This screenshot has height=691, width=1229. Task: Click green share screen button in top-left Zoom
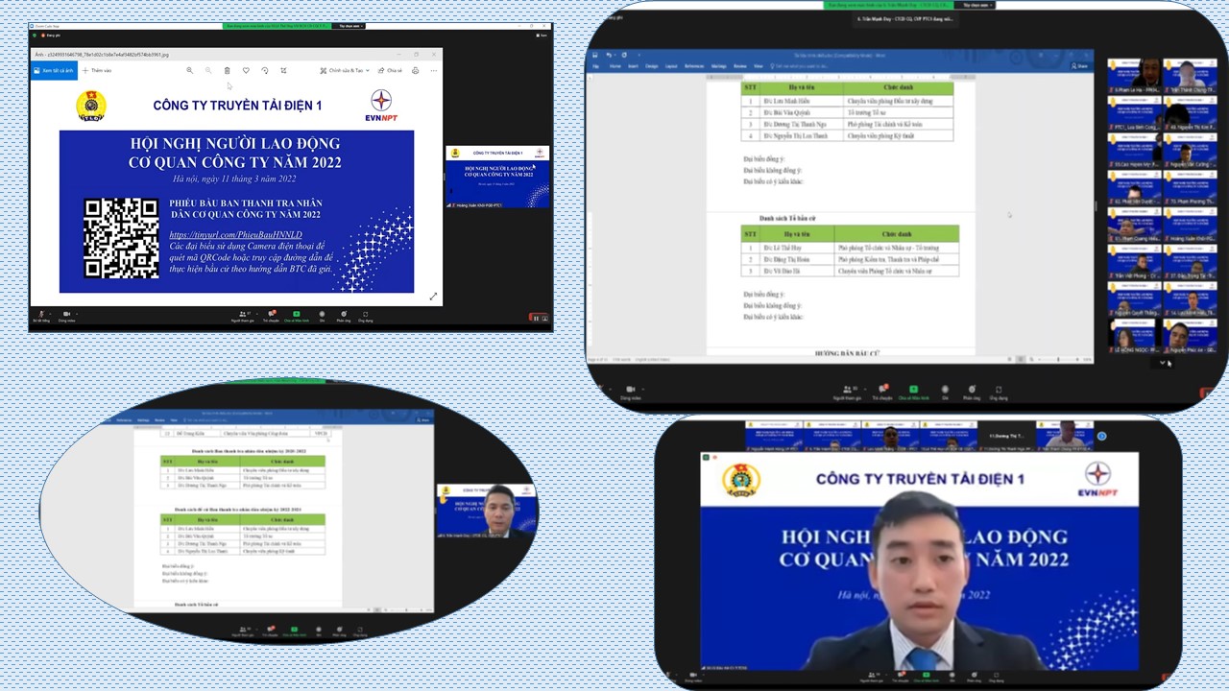(296, 316)
